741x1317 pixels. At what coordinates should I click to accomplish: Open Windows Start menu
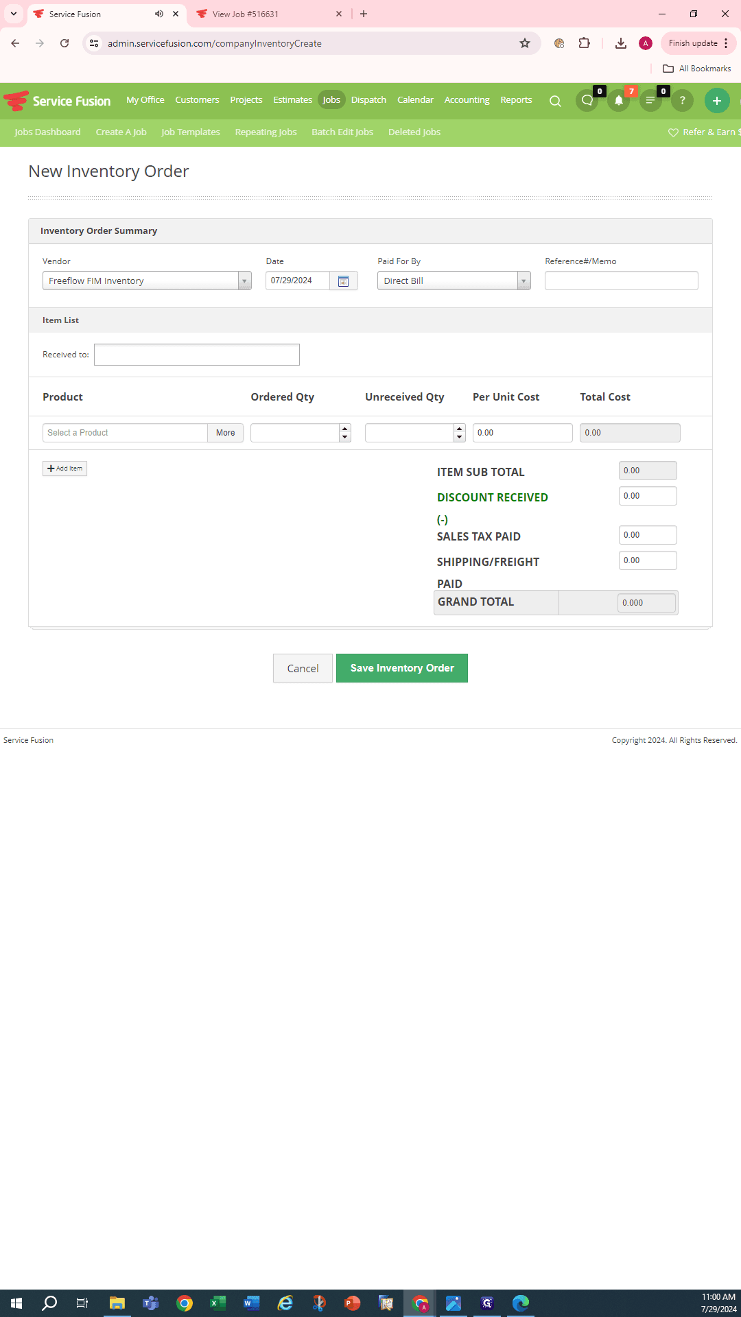16,1303
